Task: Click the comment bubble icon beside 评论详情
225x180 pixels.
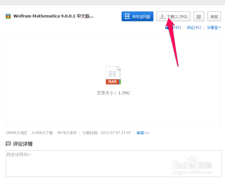Action: pyautogui.click(x=8, y=144)
